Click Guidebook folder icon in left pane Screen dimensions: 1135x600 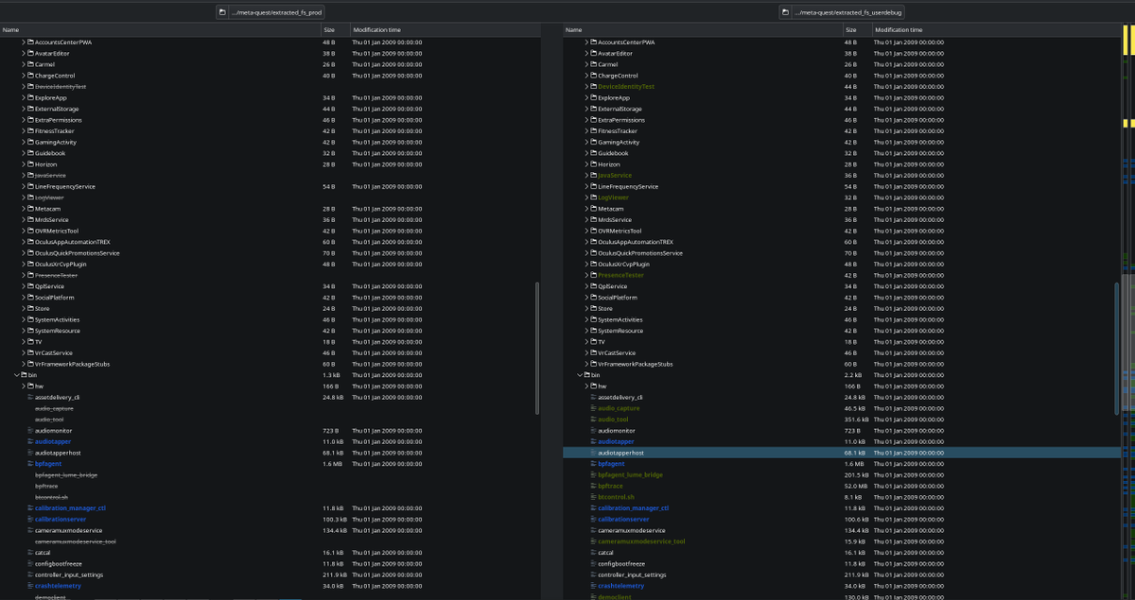pyautogui.click(x=30, y=153)
